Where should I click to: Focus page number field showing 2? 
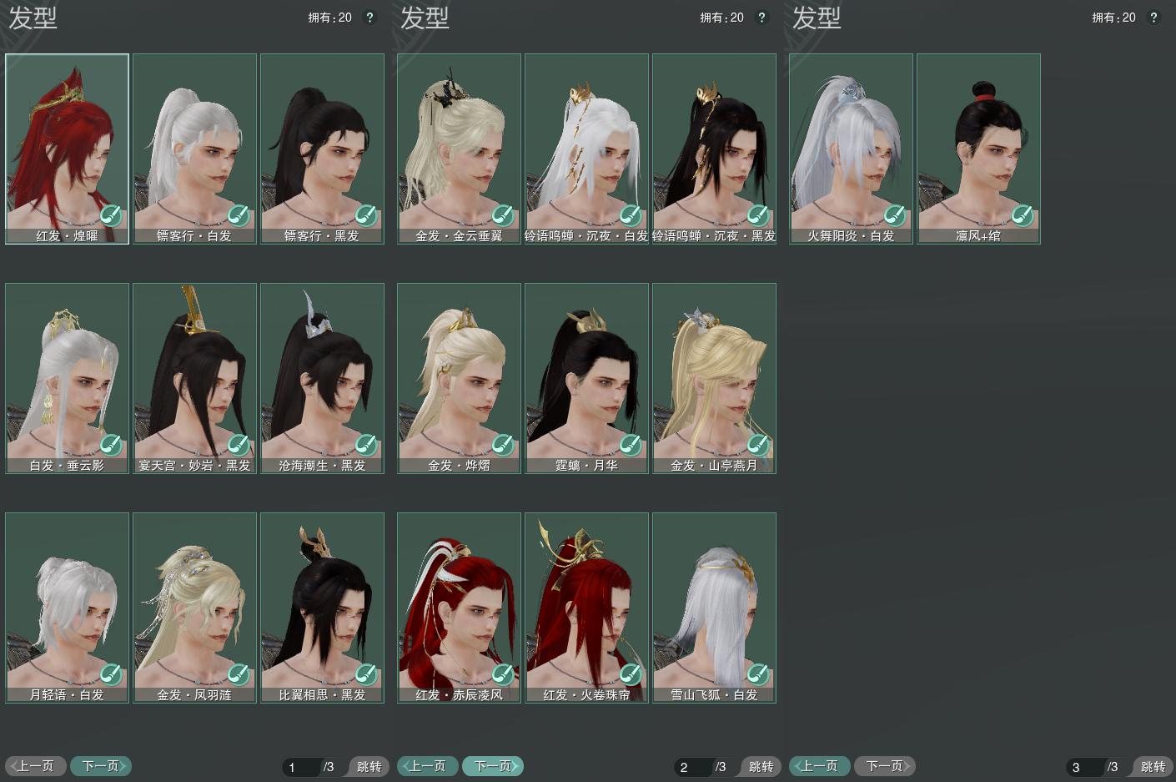coord(693,767)
